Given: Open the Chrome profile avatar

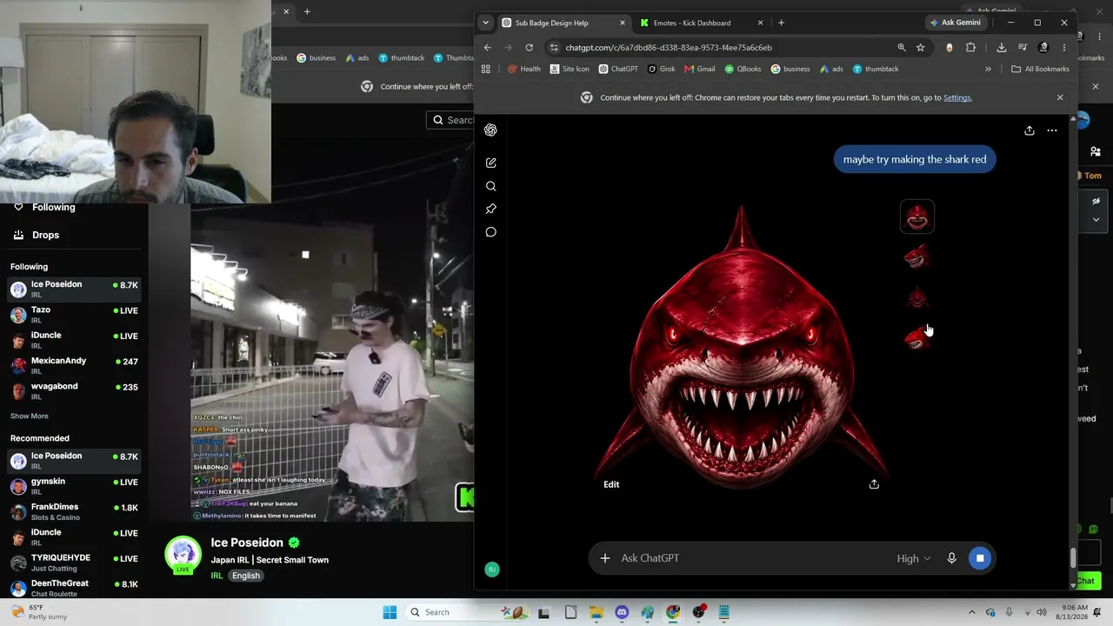Looking at the screenshot, I should 1043,48.
